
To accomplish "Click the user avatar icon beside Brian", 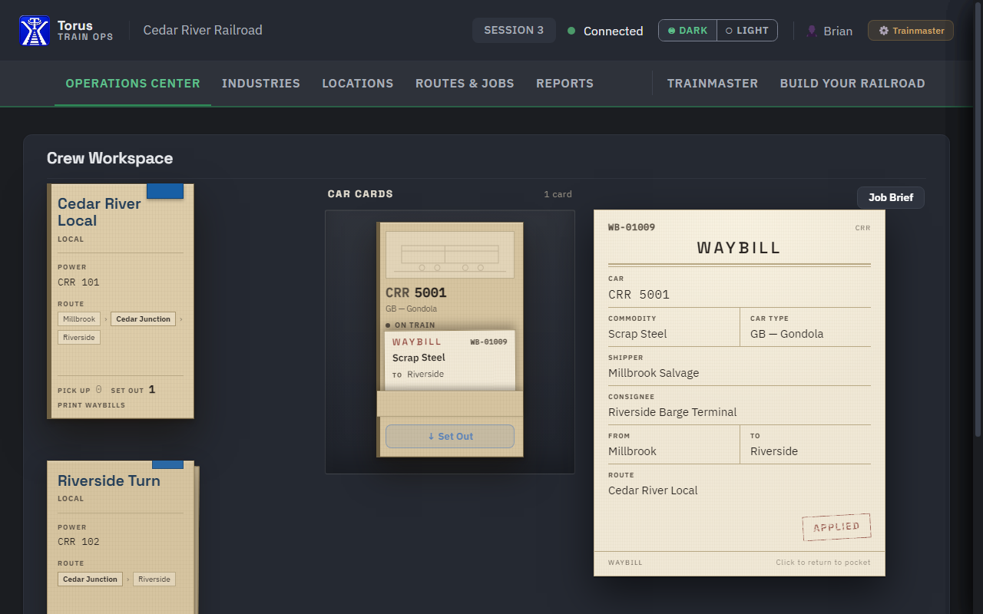I will (x=812, y=31).
